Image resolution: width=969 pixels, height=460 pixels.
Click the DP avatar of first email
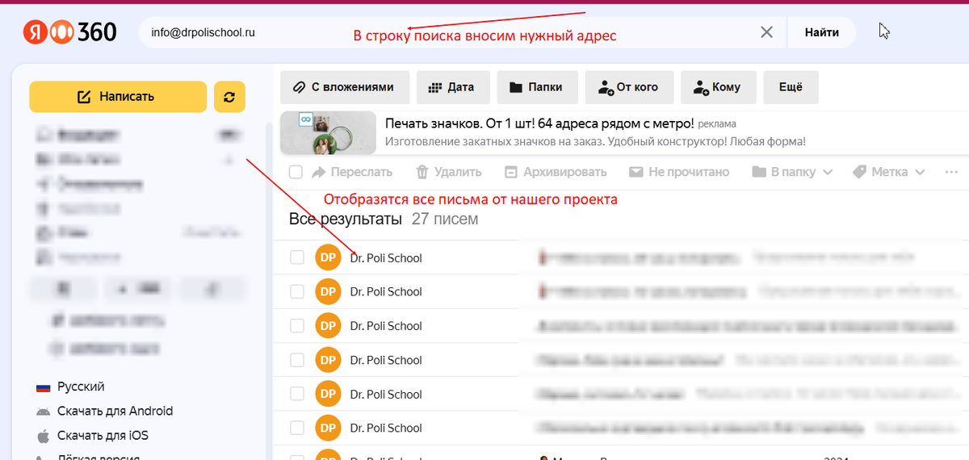328,257
